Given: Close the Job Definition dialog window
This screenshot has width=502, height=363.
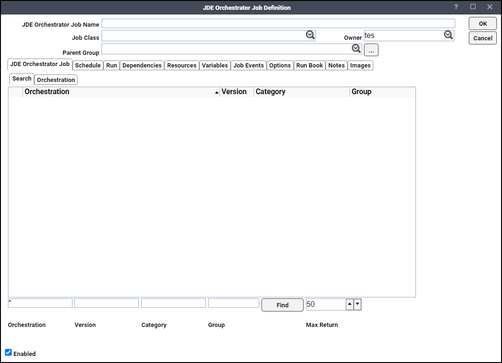Looking at the screenshot, I should [490, 7].
